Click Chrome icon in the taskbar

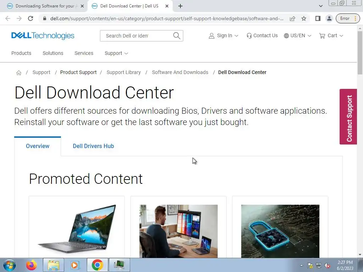pyautogui.click(x=97, y=265)
